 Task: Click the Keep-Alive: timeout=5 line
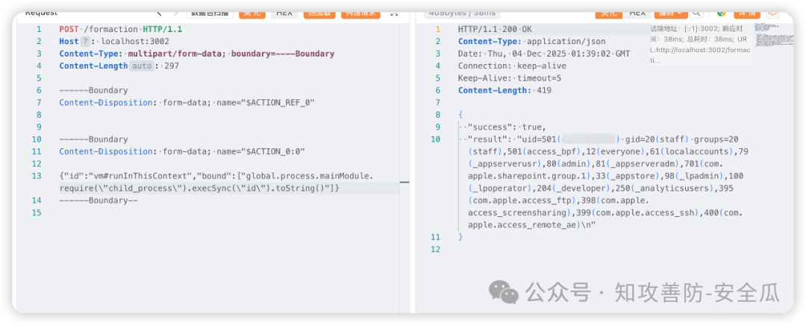click(510, 78)
